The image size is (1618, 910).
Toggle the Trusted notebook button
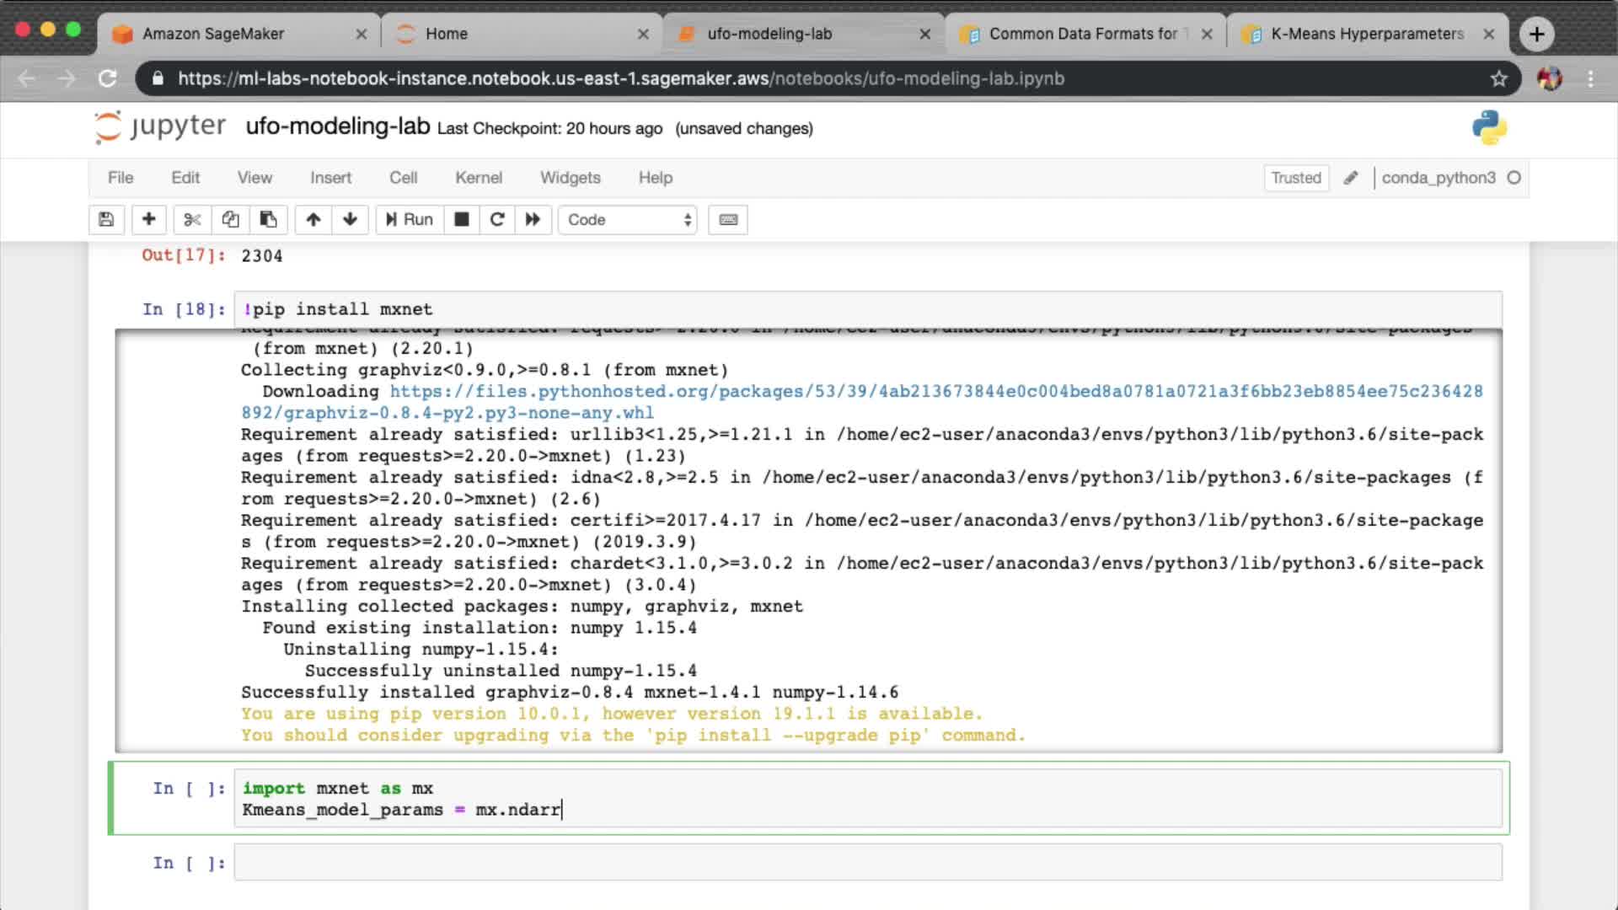point(1295,178)
